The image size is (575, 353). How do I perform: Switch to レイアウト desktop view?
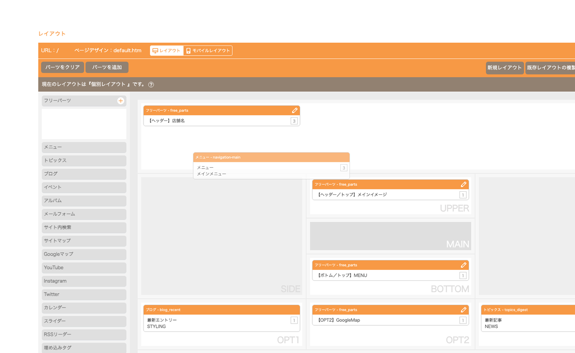tap(167, 51)
